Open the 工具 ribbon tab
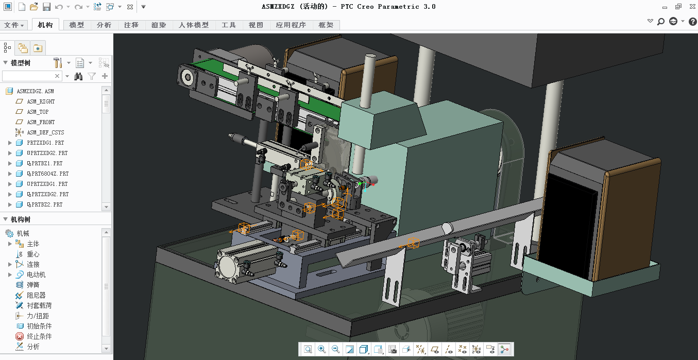The height and width of the screenshot is (360, 698). (229, 25)
